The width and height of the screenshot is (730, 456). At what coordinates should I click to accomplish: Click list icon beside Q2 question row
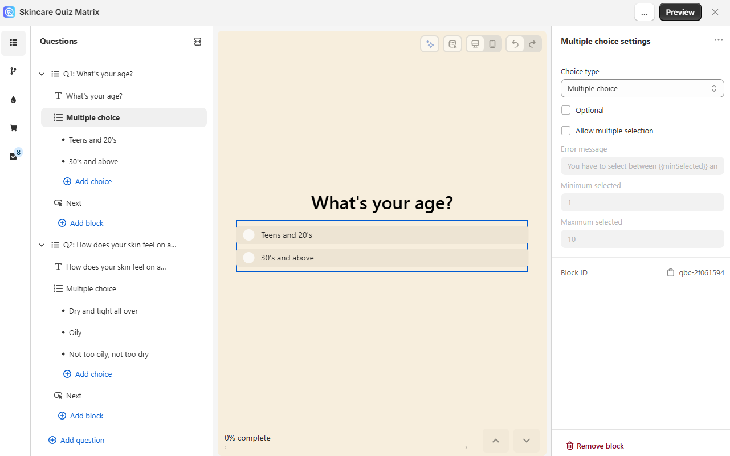(x=55, y=245)
